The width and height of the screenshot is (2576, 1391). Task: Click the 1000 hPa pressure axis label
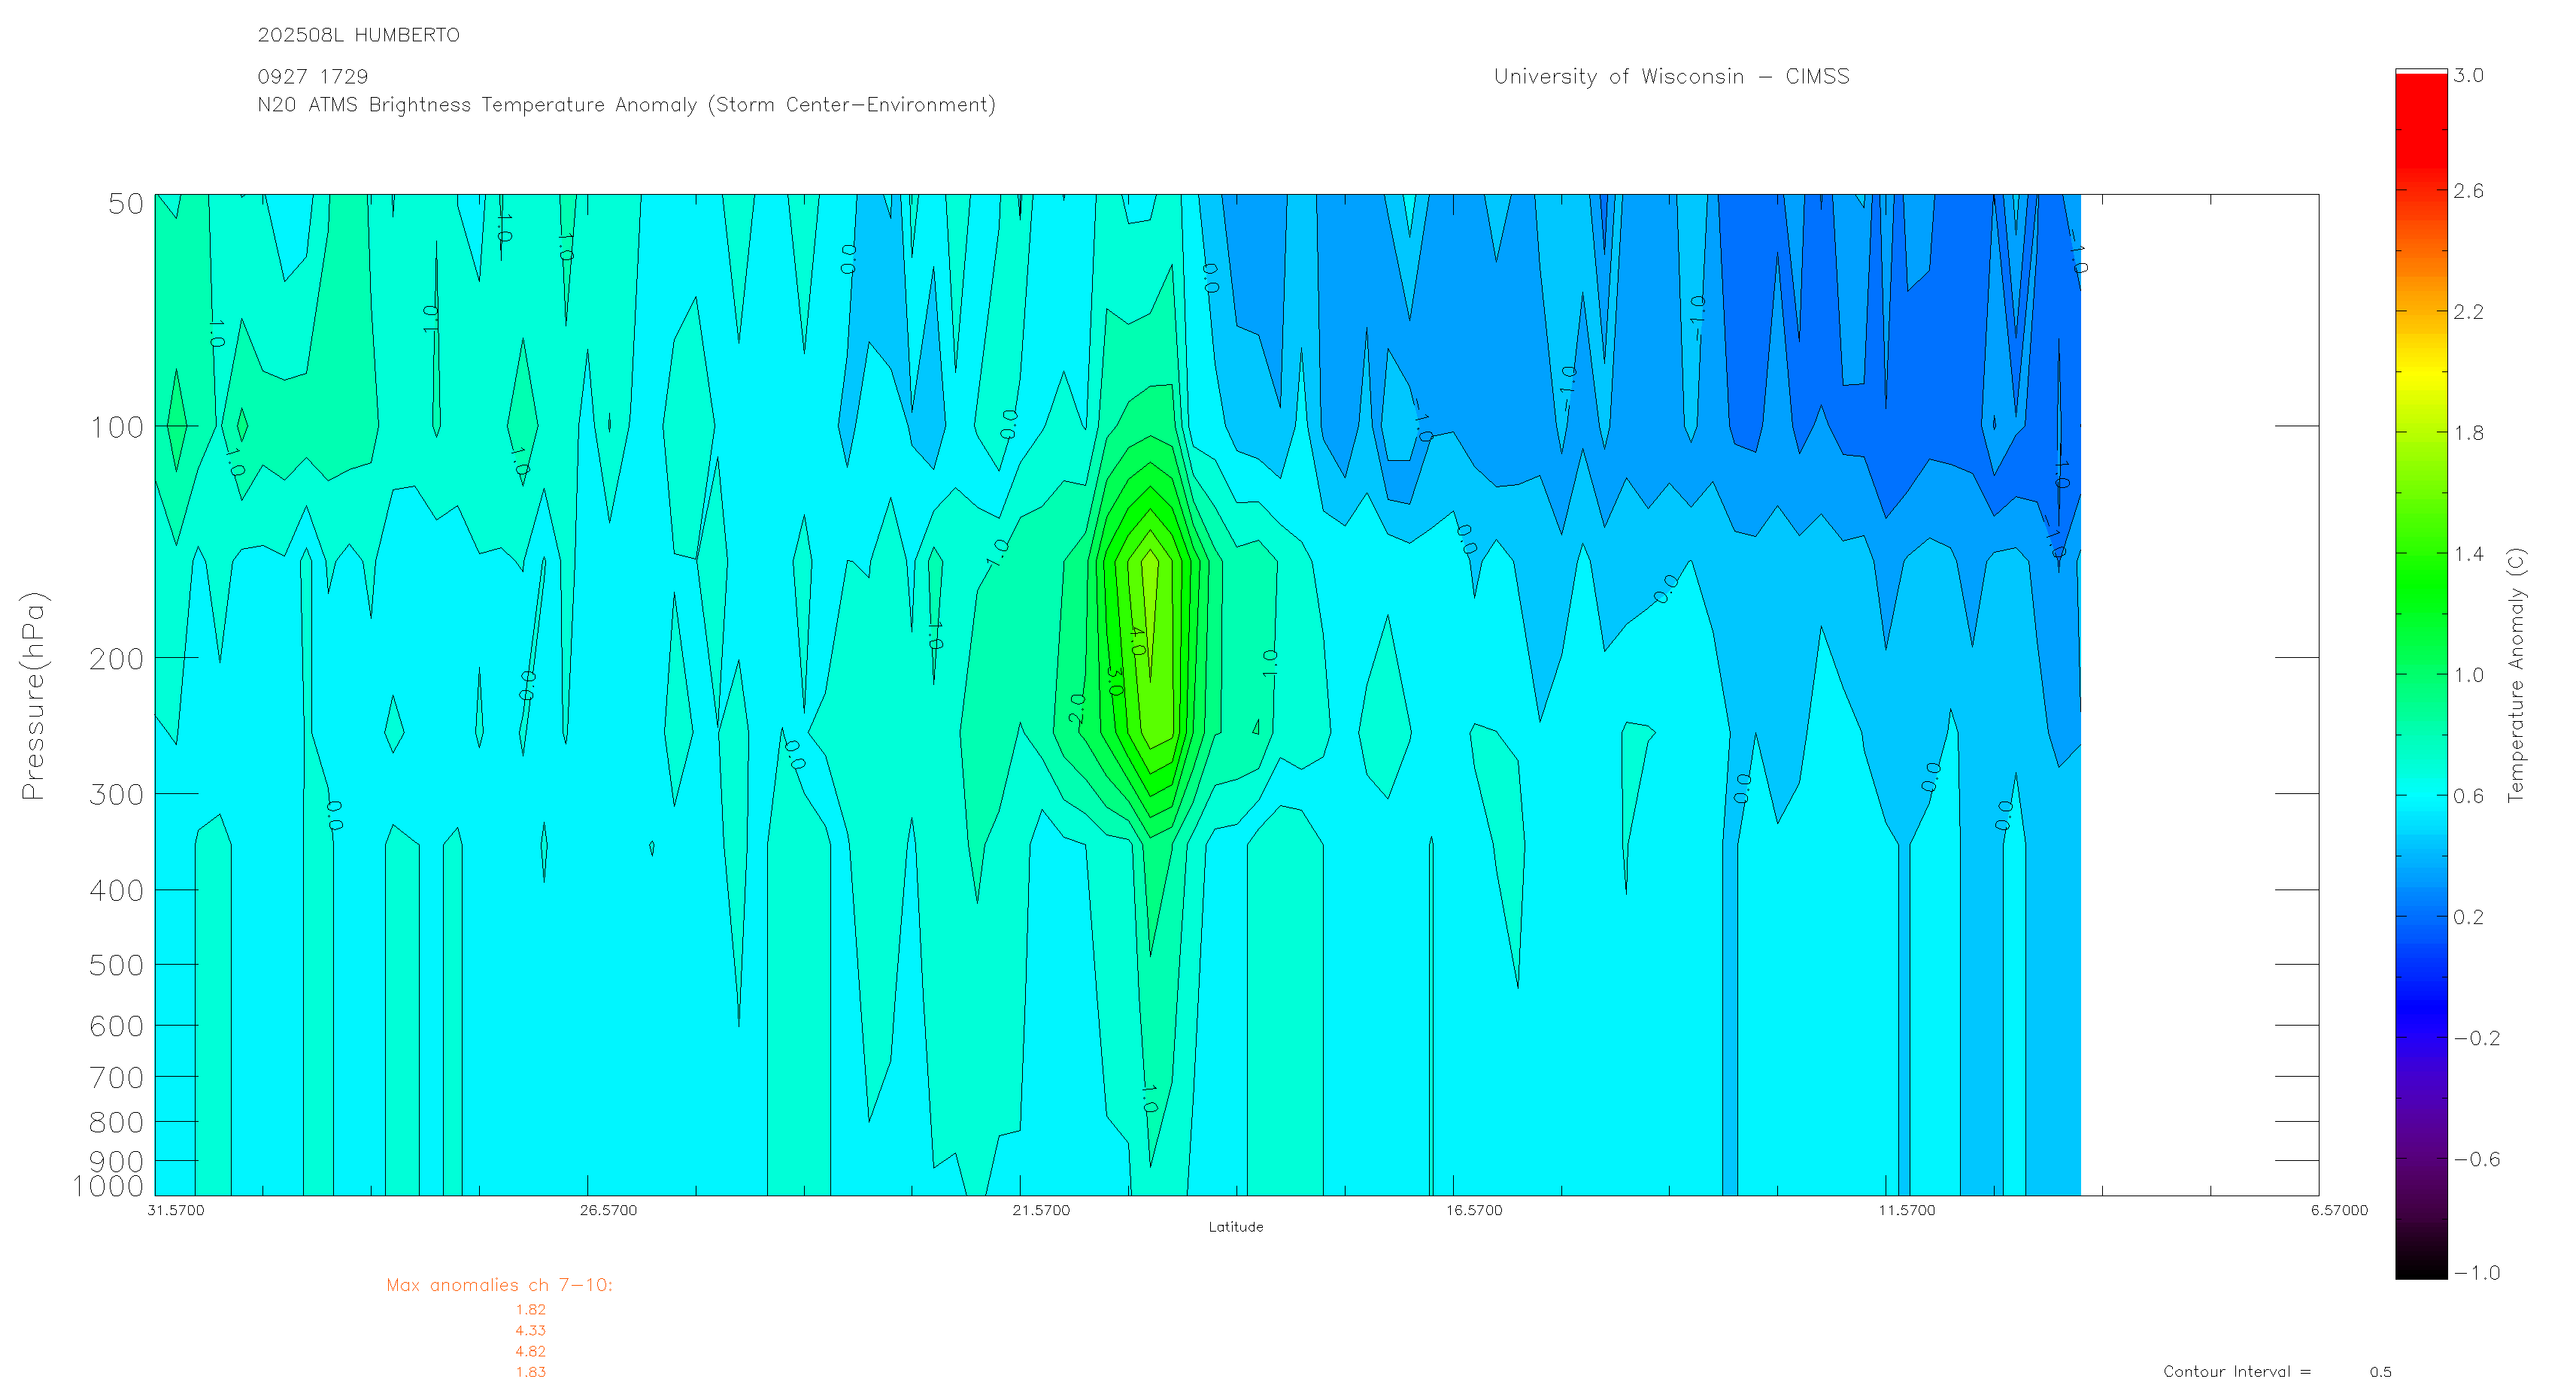(108, 1186)
